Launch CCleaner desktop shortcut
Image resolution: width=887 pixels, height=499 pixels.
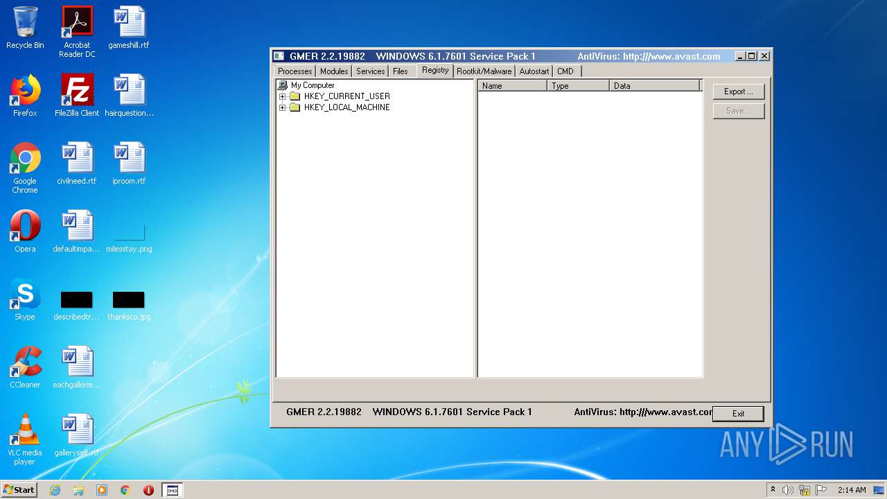[x=25, y=367]
